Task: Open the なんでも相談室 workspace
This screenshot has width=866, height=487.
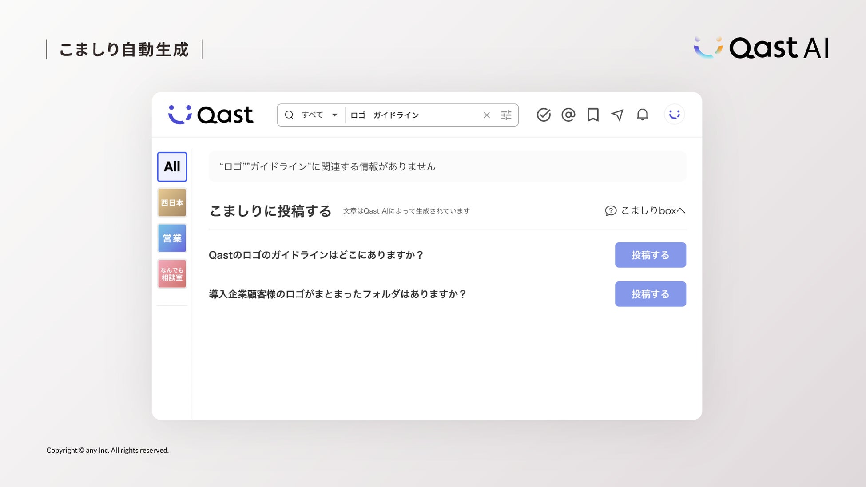Action: [x=172, y=273]
